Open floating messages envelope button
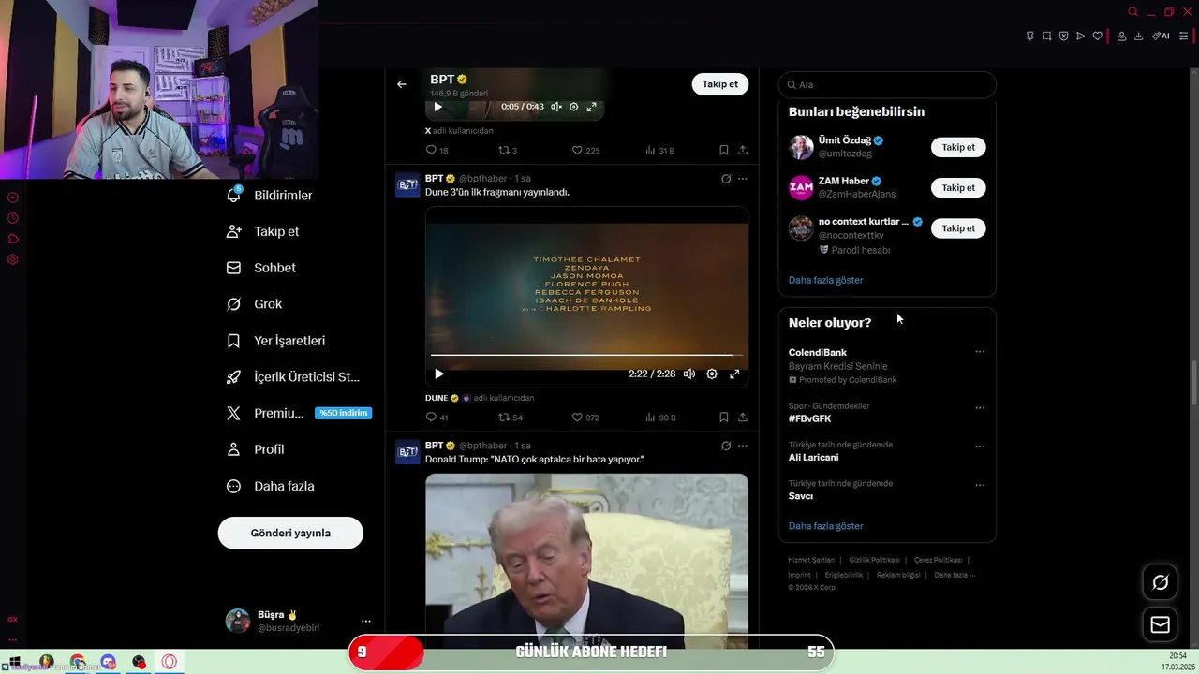The width and height of the screenshot is (1199, 674). tap(1161, 624)
